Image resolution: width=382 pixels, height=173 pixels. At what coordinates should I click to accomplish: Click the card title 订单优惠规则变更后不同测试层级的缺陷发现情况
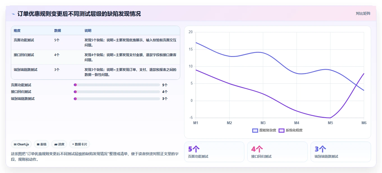(79, 14)
